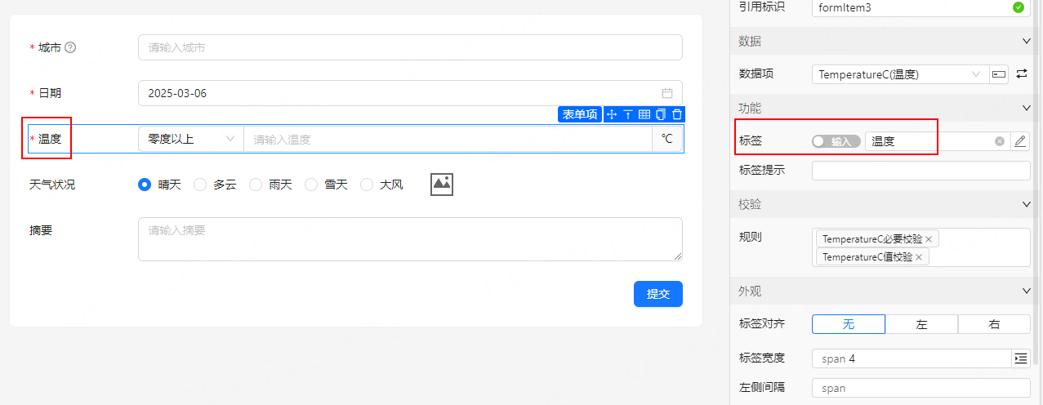Click the 日期 form label

(50, 93)
